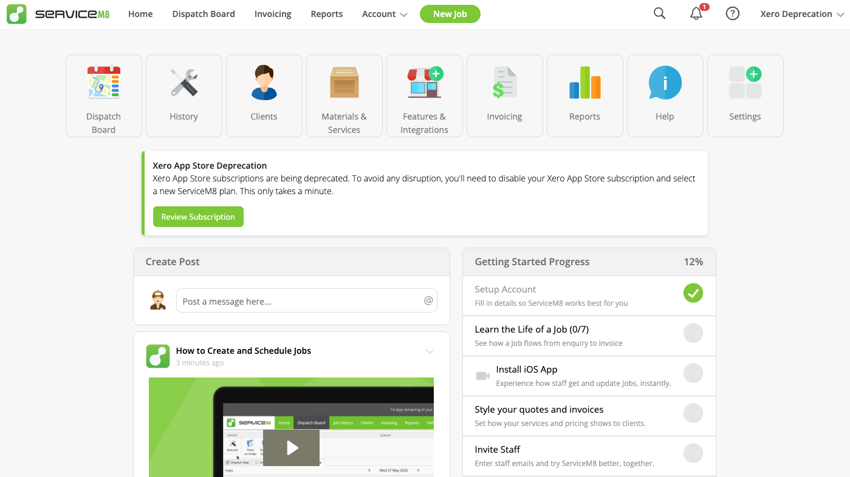Expand the Account menu dropdown
Screen dimensions: 850x477
pos(385,14)
